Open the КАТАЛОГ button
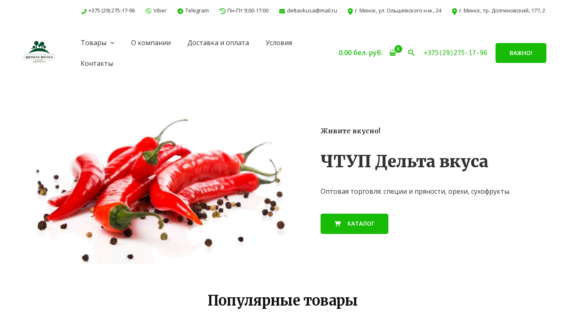This screenshot has width=565, height=318. click(354, 224)
